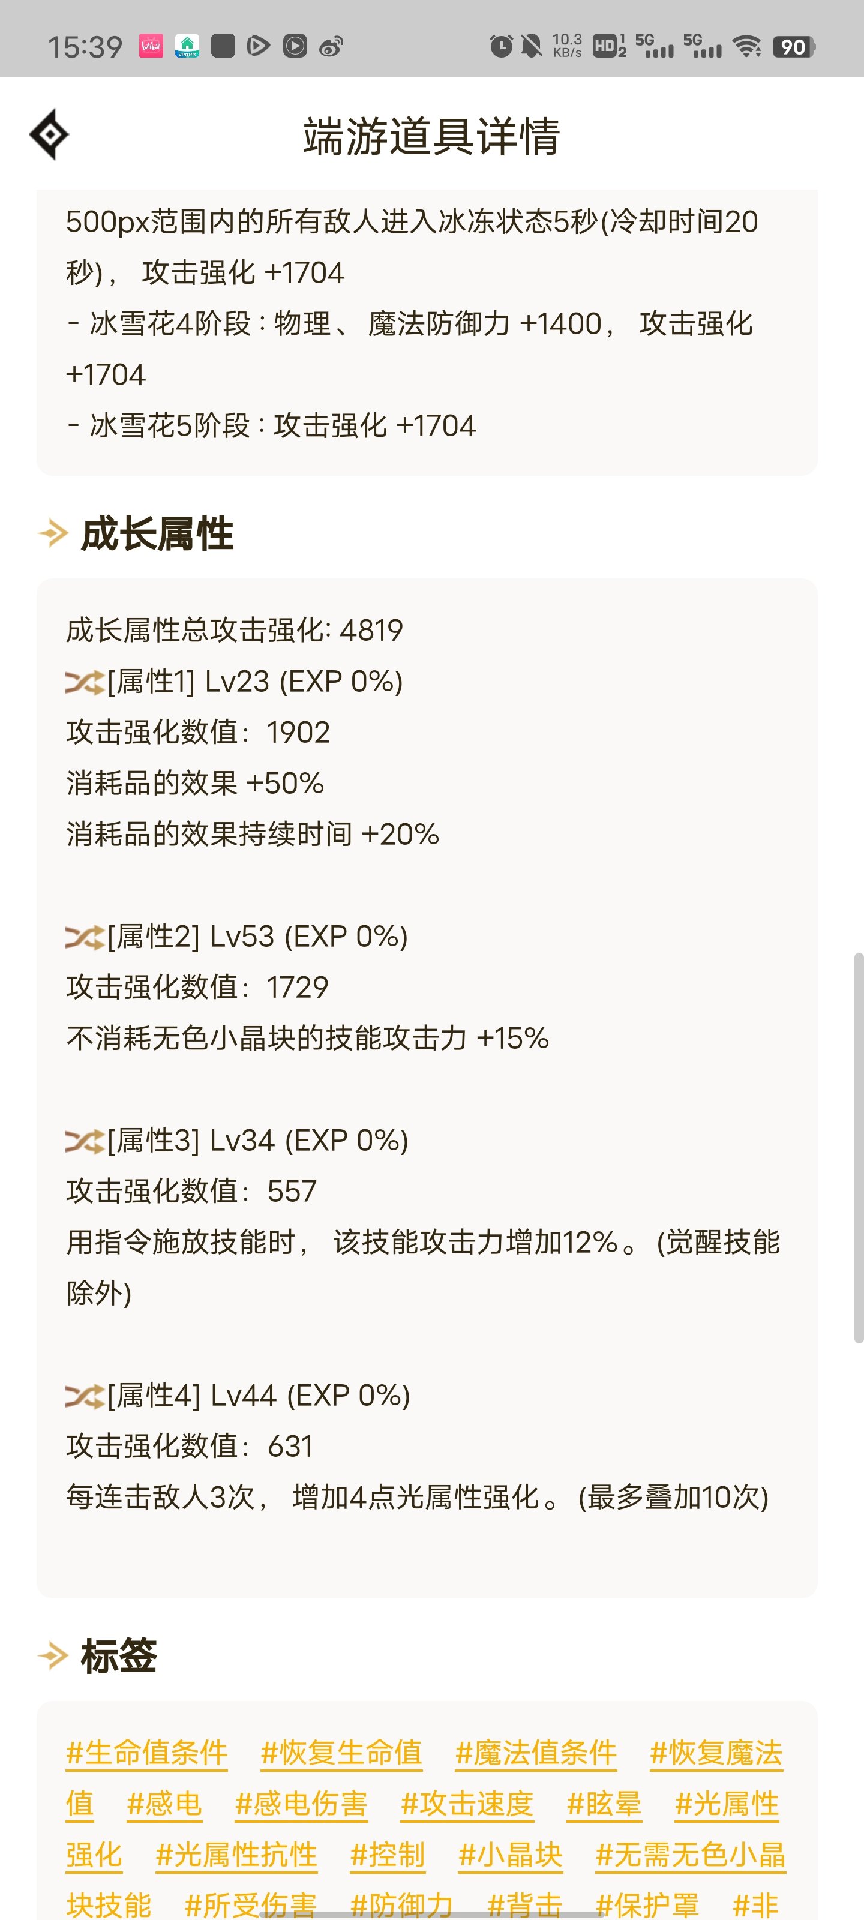The height and width of the screenshot is (1920, 864).
Task: Open the #眩晕 tag link
Action: pos(605,1804)
